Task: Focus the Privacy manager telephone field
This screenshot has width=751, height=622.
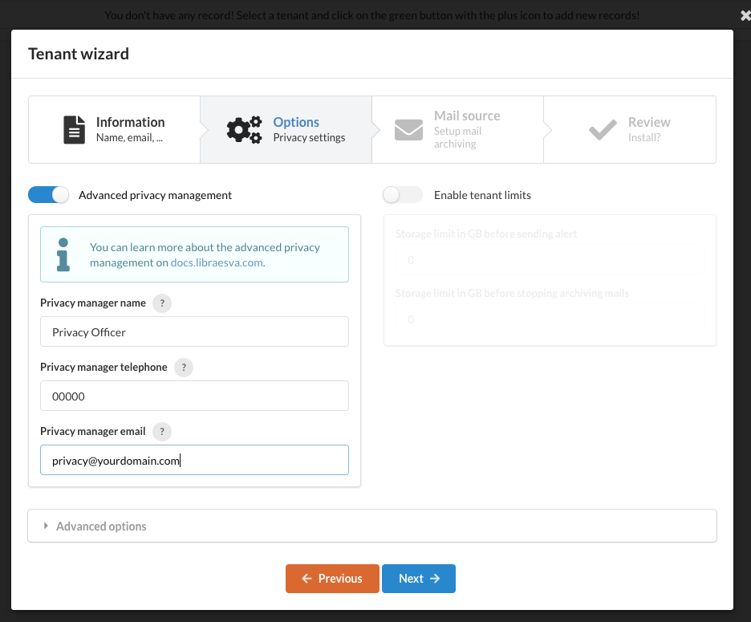Action: tap(194, 396)
